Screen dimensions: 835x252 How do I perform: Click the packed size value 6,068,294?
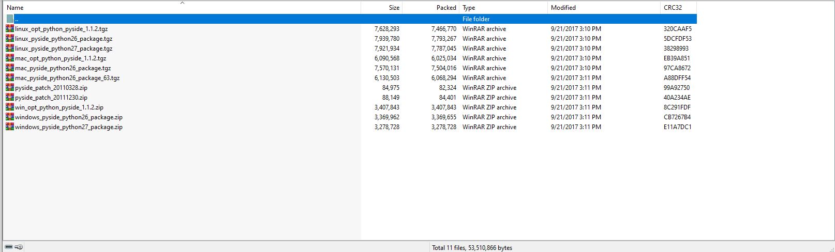pos(444,78)
